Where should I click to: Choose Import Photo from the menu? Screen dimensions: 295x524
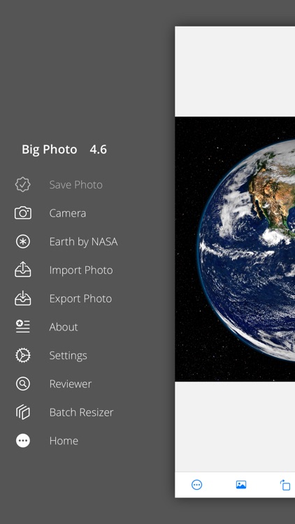click(x=81, y=270)
